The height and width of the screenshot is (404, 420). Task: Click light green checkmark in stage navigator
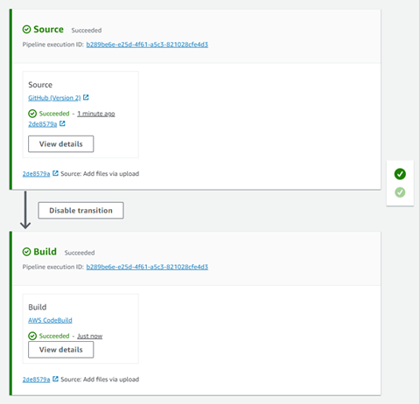pos(400,192)
